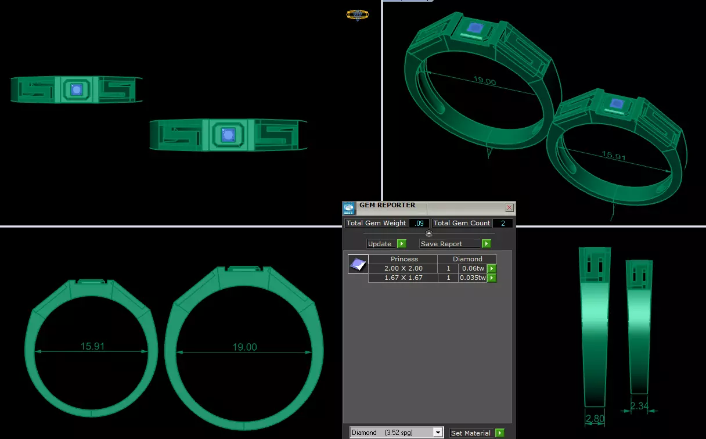The width and height of the screenshot is (706, 439).
Task: Click the 15.91 dimension in front view
Action: [x=92, y=346]
